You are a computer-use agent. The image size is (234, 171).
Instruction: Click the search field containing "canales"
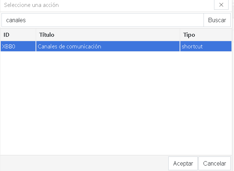102,20
